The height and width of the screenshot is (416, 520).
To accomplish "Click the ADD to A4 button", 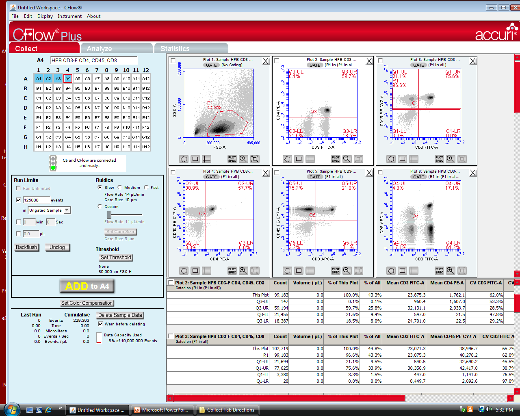I will pos(87,286).
